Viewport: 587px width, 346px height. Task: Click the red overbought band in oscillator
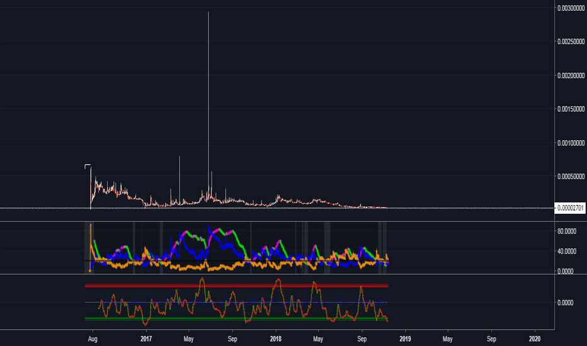[x=236, y=286]
